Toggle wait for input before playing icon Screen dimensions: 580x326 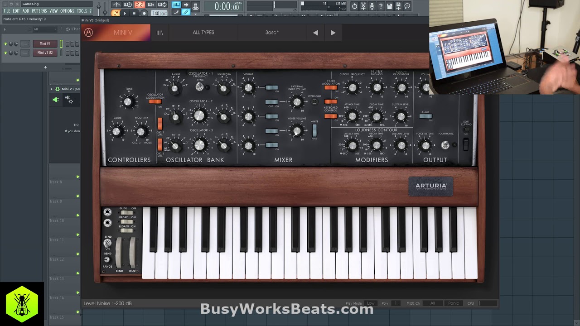pyautogui.click(x=128, y=5)
